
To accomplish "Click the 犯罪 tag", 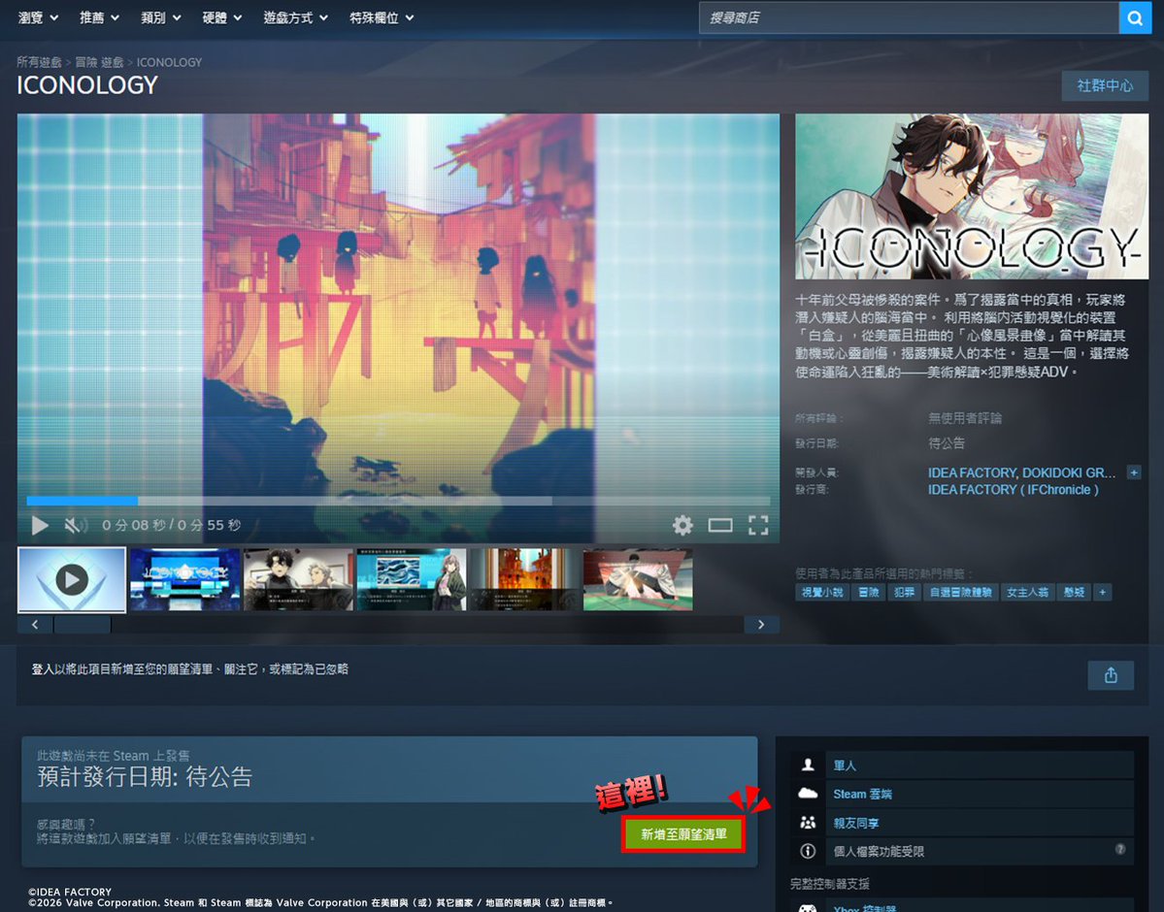I will pos(904,592).
